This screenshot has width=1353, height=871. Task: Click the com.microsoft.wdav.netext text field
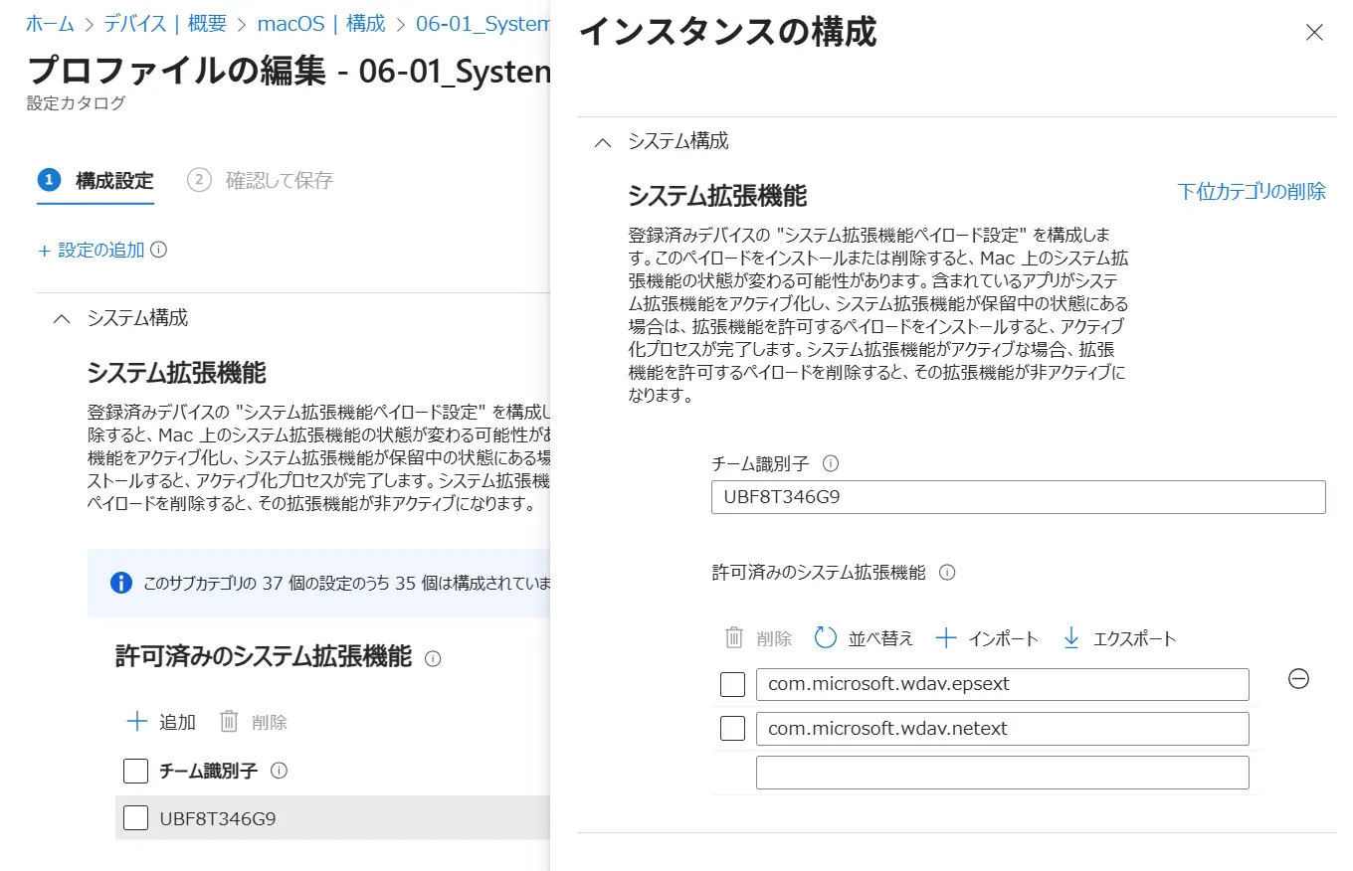(x=1002, y=729)
